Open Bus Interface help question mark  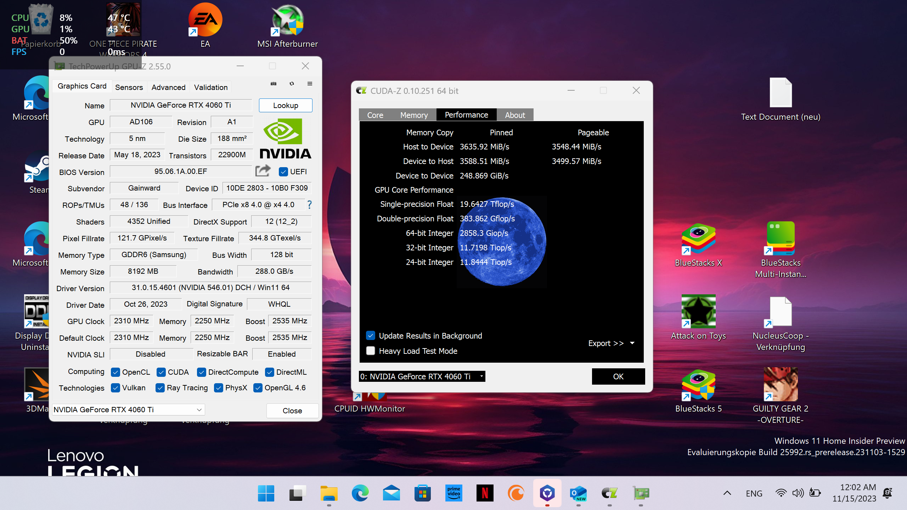tap(309, 205)
